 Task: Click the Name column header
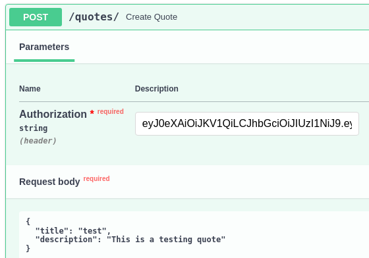30,89
